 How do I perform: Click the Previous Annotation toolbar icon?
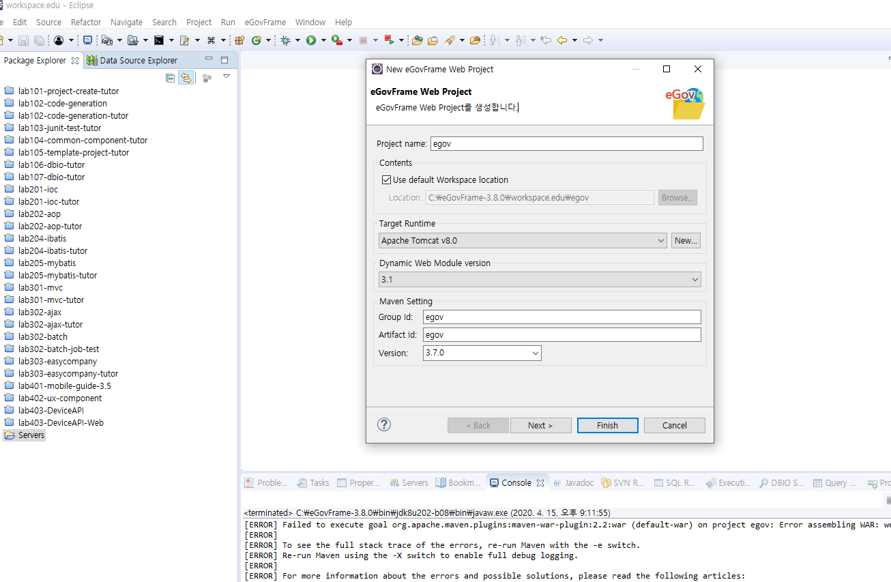click(521, 40)
